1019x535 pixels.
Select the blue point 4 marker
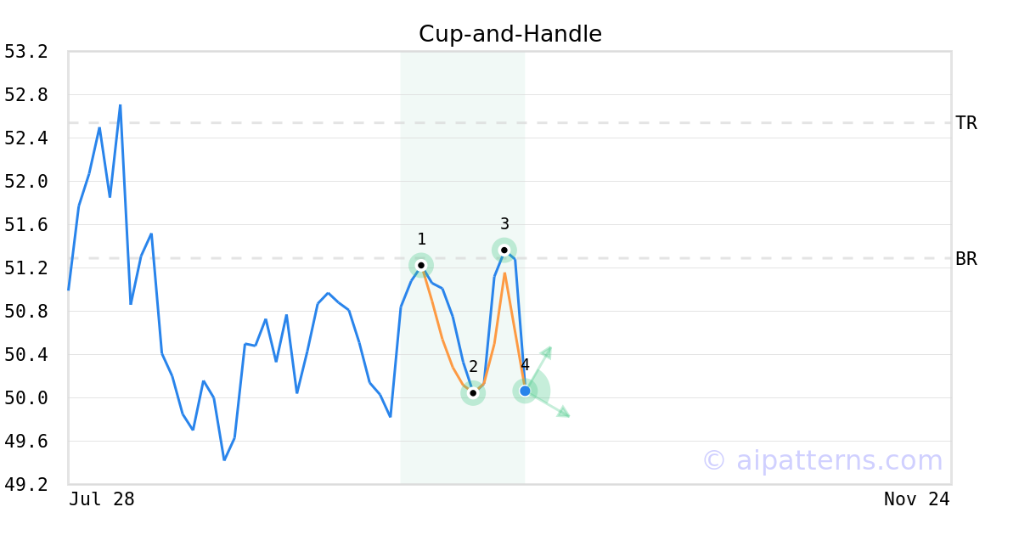click(x=525, y=391)
